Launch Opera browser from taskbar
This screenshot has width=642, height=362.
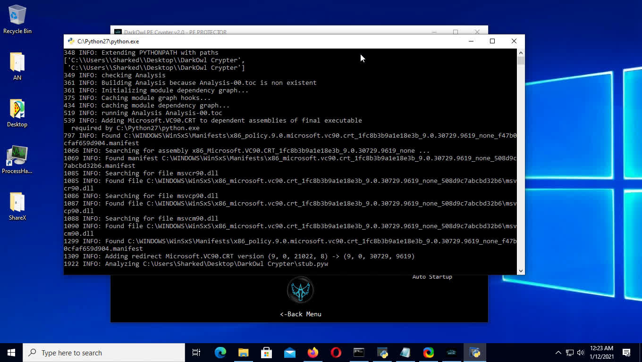pos(336,353)
